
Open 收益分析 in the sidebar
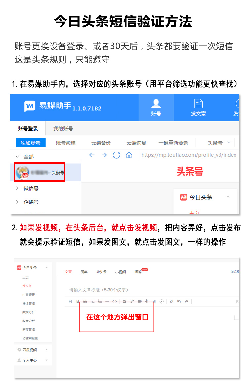29,321
